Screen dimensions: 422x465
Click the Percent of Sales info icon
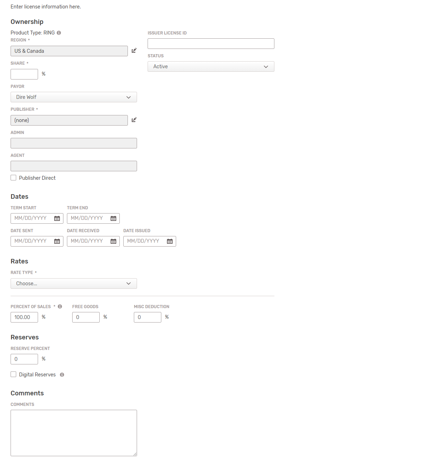[x=60, y=306]
